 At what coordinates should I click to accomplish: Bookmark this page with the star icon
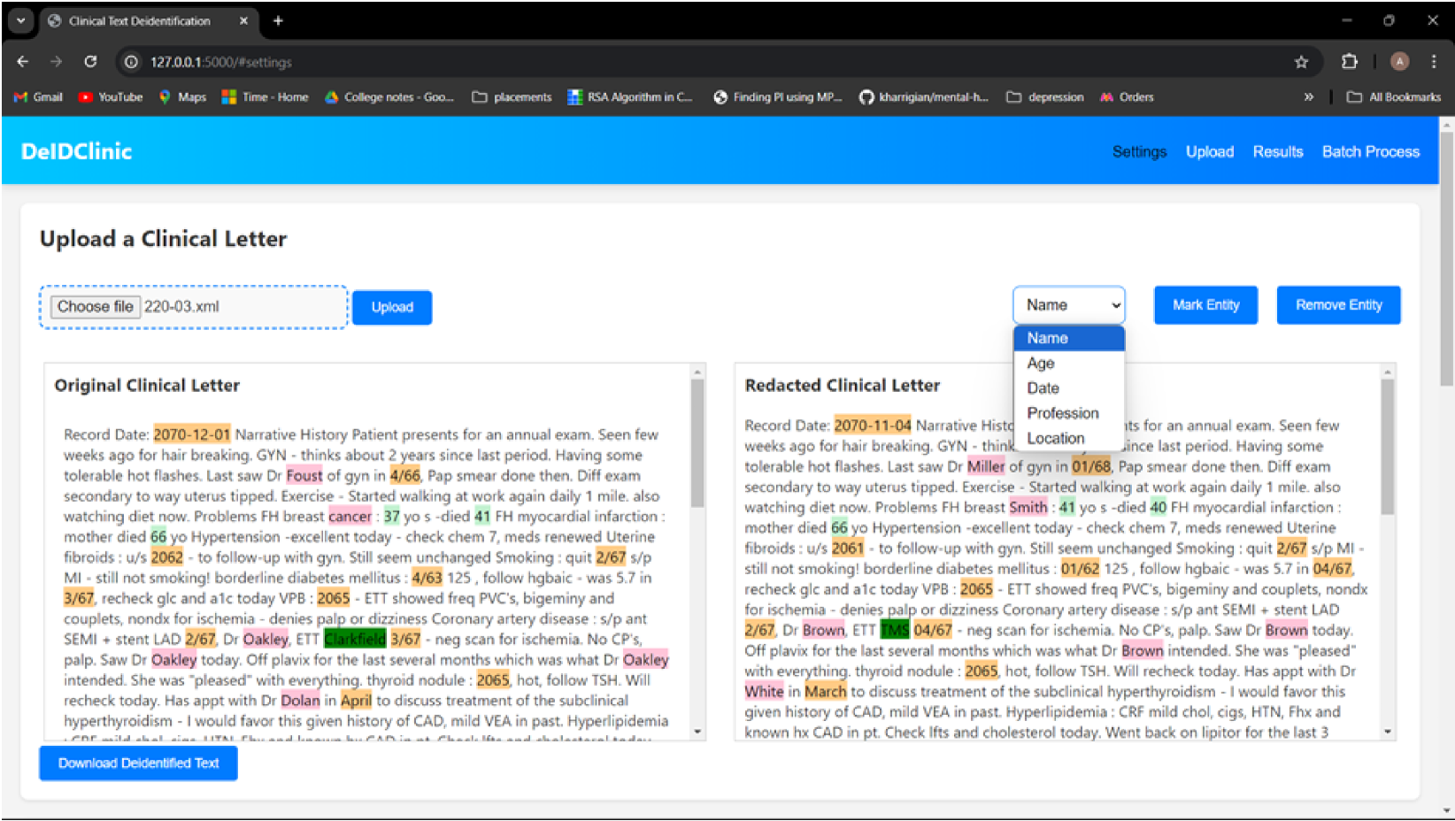[1301, 62]
